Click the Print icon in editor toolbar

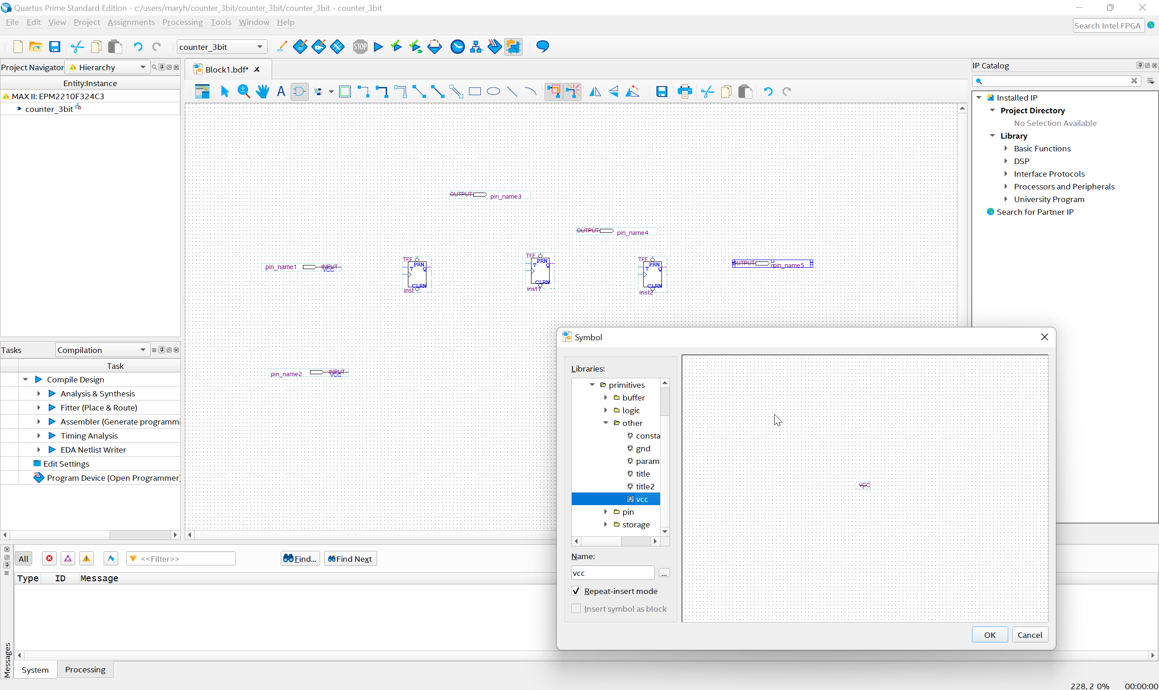[x=685, y=92]
